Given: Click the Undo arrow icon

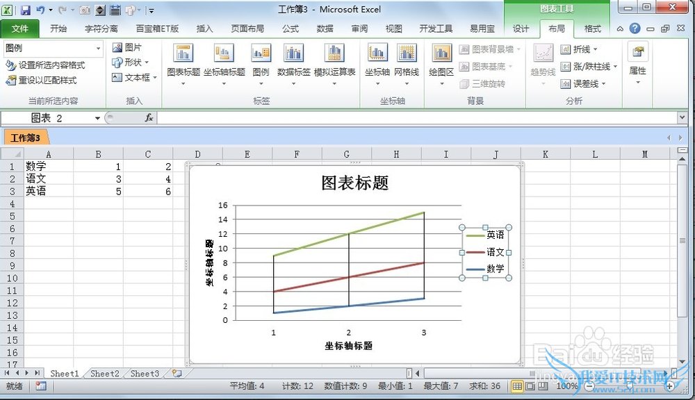Looking at the screenshot, I should click(40, 10).
